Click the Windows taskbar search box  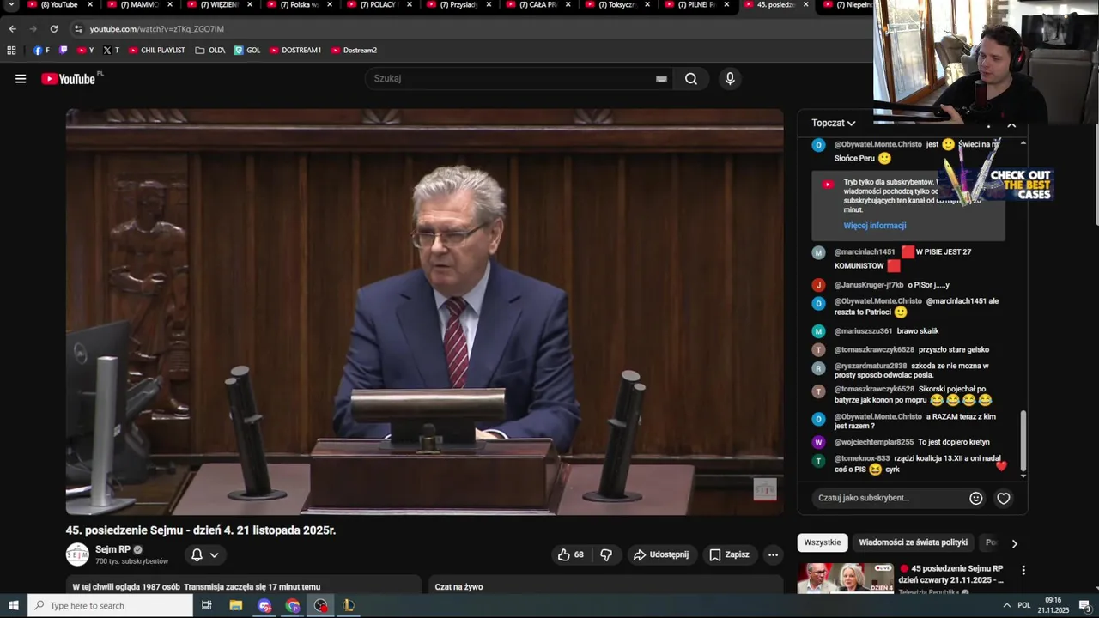(x=110, y=605)
